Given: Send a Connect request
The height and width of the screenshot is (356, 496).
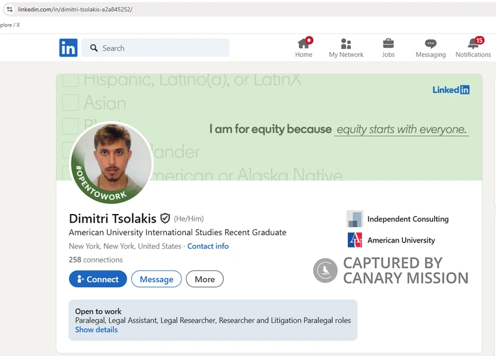Looking at the screenshot, I should tap(98, 279).
